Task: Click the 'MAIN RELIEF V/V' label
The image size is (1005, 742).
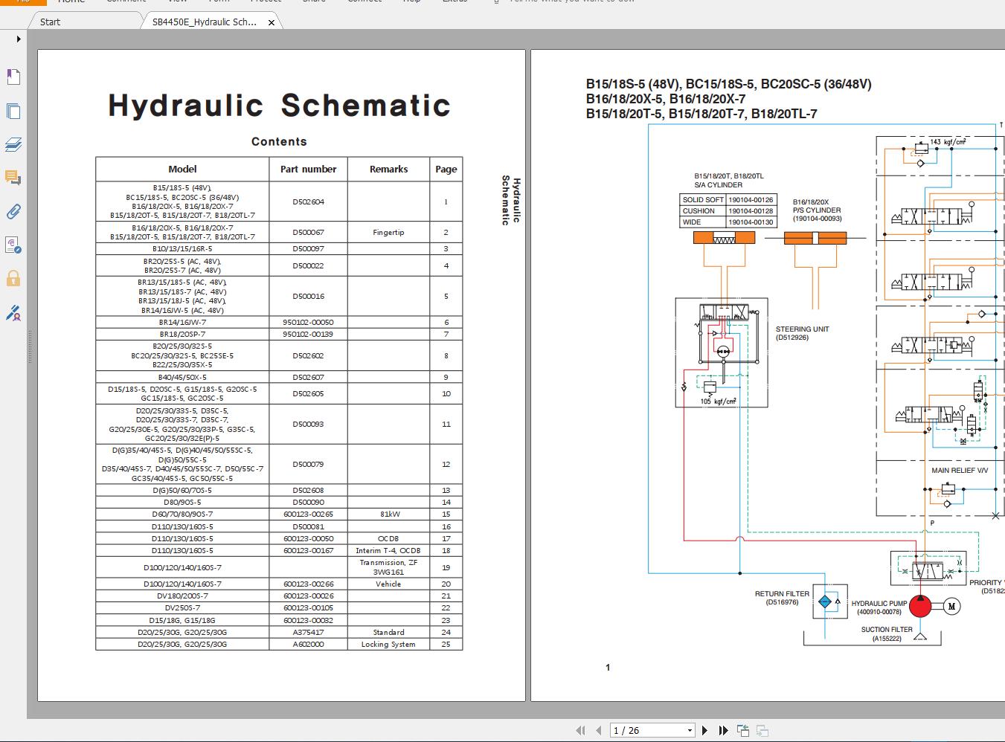Action: click(x=960, y=470)
